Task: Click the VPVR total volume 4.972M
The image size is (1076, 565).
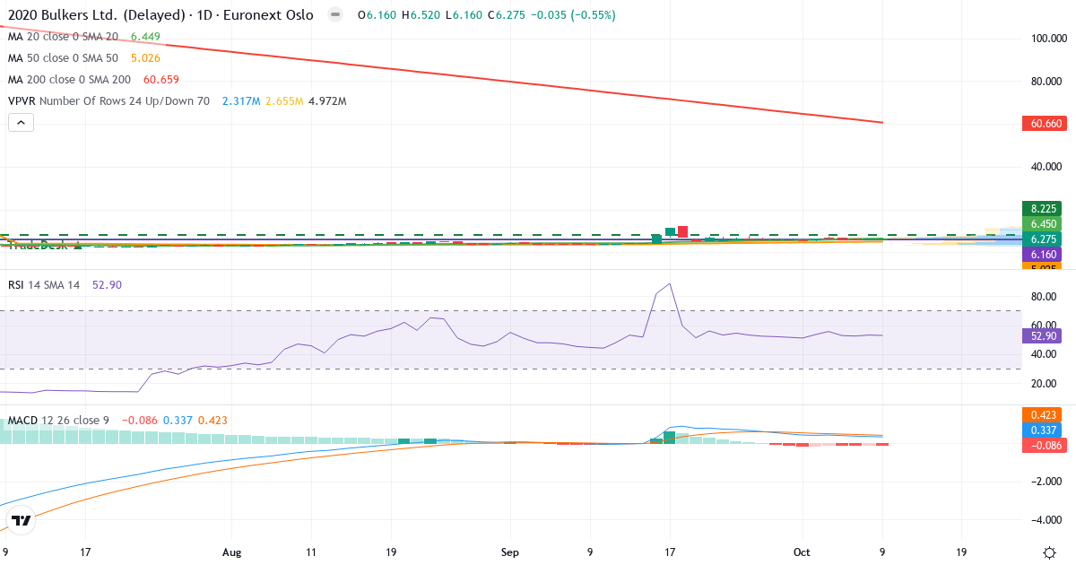Action: click(327, 100)
